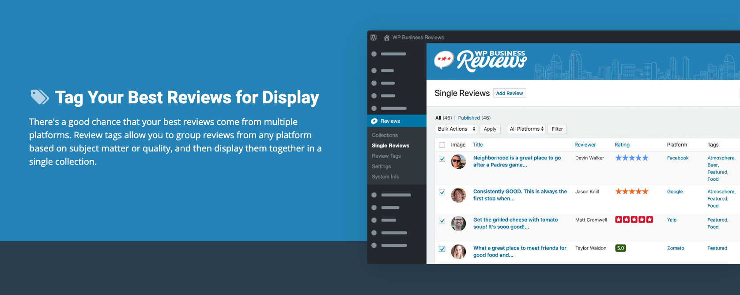Open Review Tags in the sidebar
740x295 pixels.
pos(386,156)
